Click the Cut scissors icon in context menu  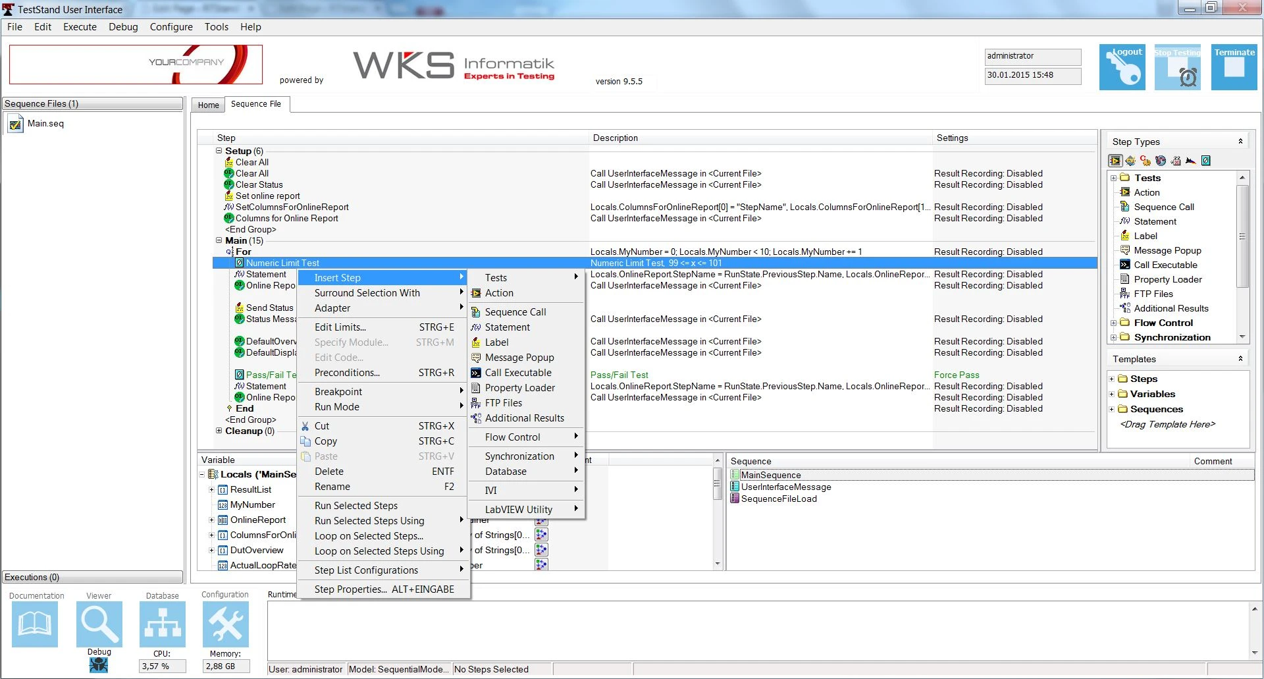pyautogui.click(x=305, y=426)
